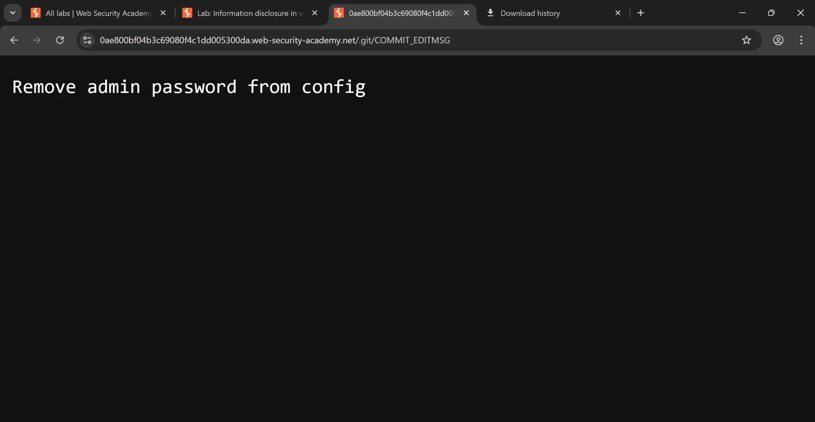Reload the current page
Image resolution: width=815 pixels, height=422 pixels.
pyautogui.click(x=60, y=40)
